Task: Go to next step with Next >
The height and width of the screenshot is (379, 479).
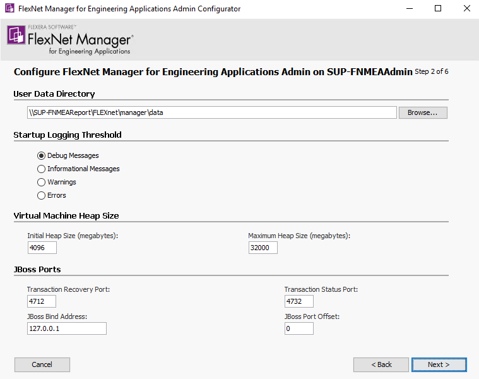Action: [439, 364]
